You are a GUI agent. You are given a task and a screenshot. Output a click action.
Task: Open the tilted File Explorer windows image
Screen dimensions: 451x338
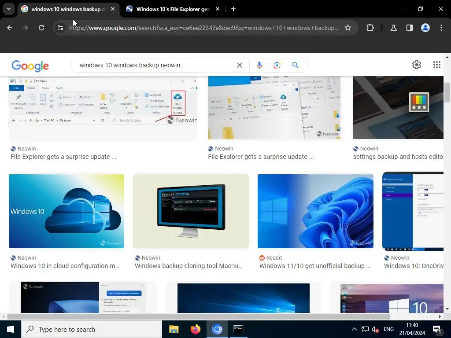click(x=274, y=108)
